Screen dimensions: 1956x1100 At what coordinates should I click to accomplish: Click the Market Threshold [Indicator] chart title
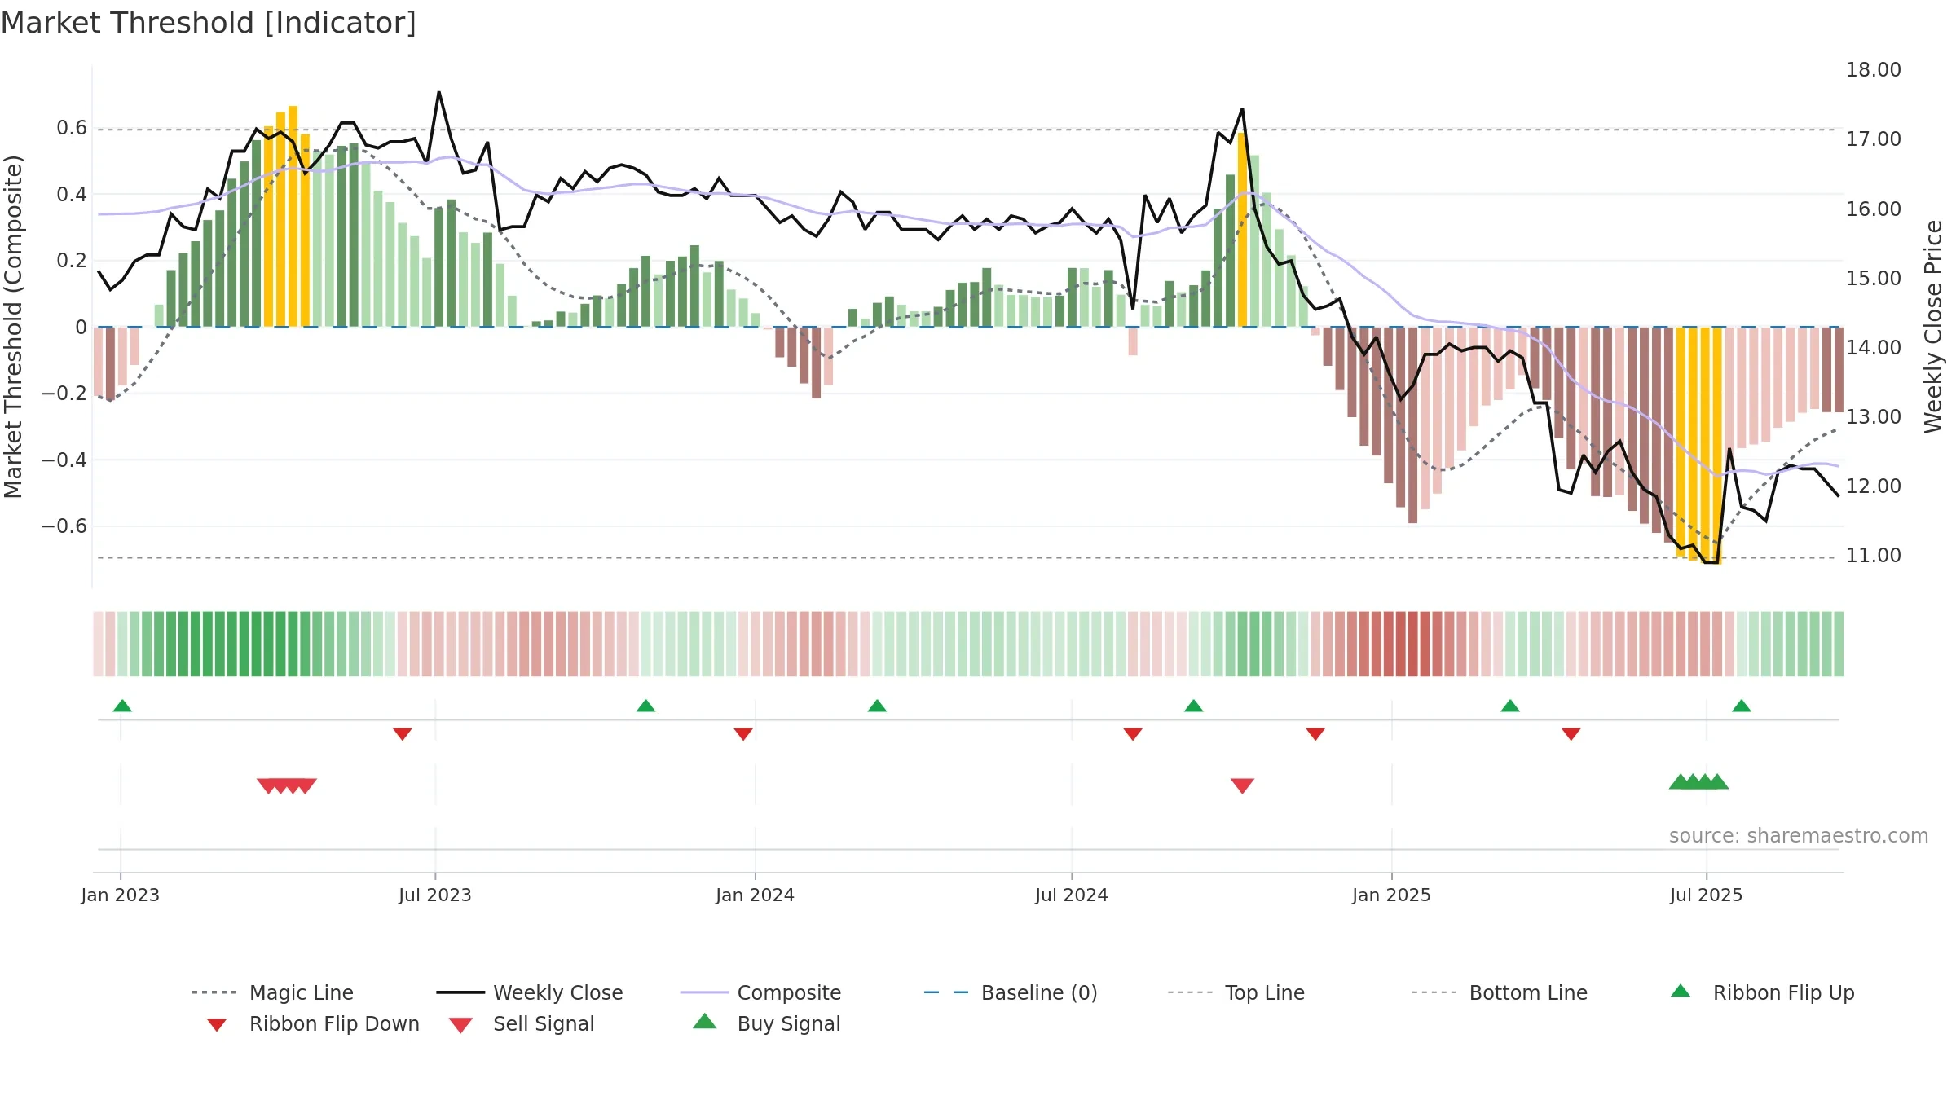(209, 23)
